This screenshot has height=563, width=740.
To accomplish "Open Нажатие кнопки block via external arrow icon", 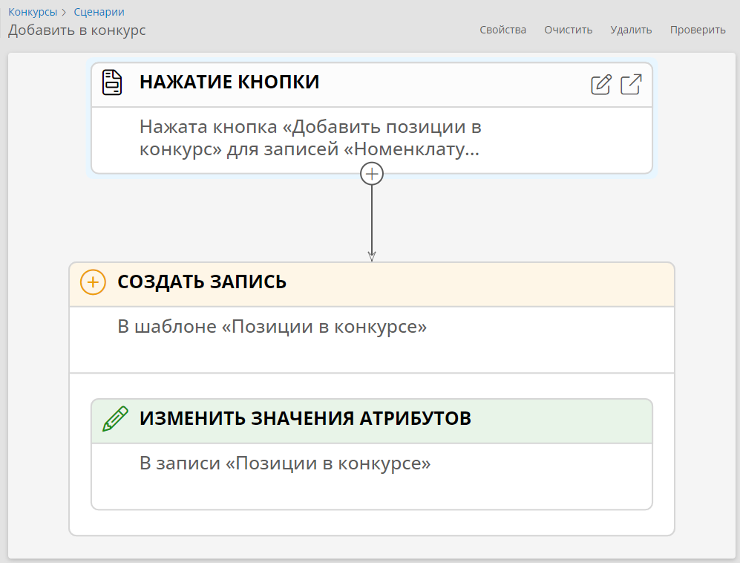I will pos(631,85).
